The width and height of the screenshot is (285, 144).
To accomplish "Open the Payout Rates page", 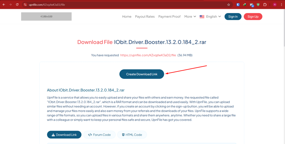I will coord(145,16).
